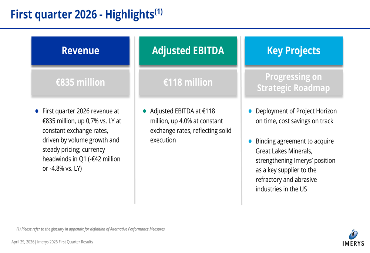Click the bullet dot beside Project Horizon text
Screen dimensions: 370x253
(x=250, y=111)
